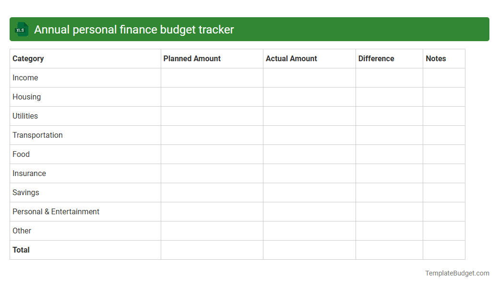This screenshot has width=499, height=287.
Task: Click the Actual Amount column header
Action: click(291, 58)
